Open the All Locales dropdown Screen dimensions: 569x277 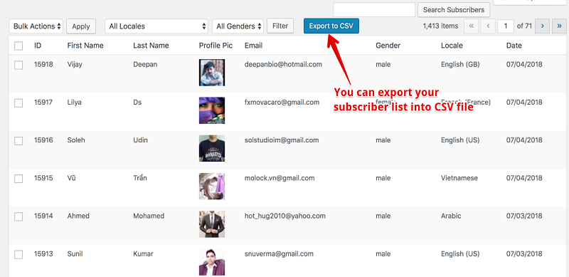[x=156, y=26]
